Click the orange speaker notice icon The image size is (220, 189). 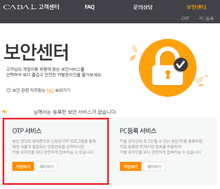[5, 112]
